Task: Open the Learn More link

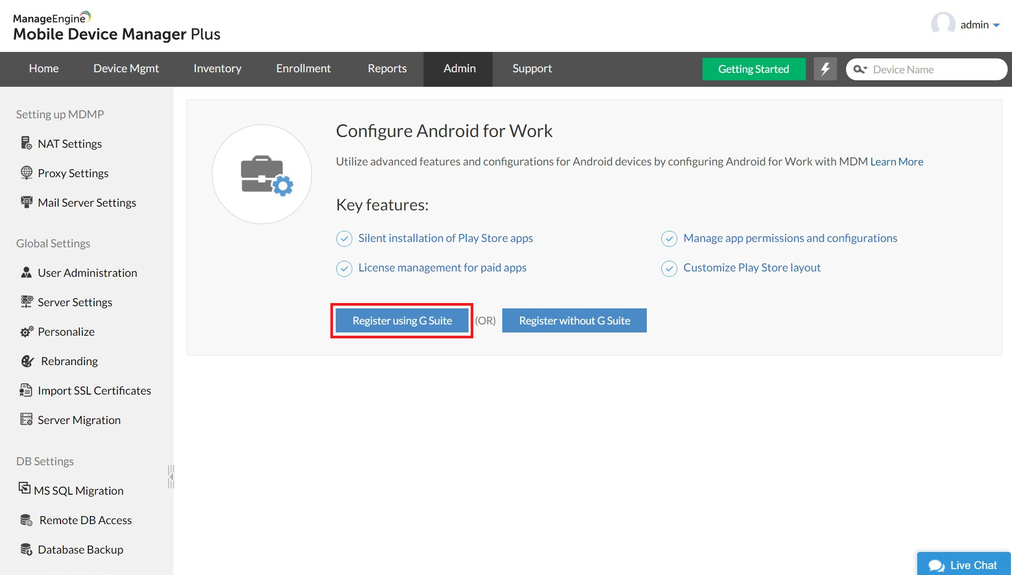Action: [897, 162]
